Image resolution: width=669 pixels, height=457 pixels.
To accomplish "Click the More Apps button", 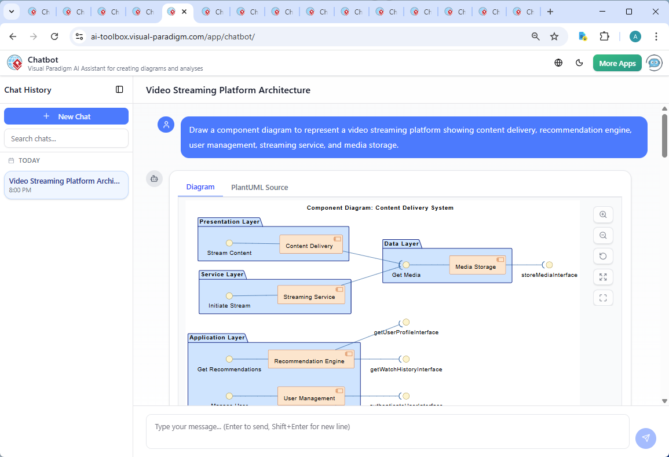I will 617,63.
